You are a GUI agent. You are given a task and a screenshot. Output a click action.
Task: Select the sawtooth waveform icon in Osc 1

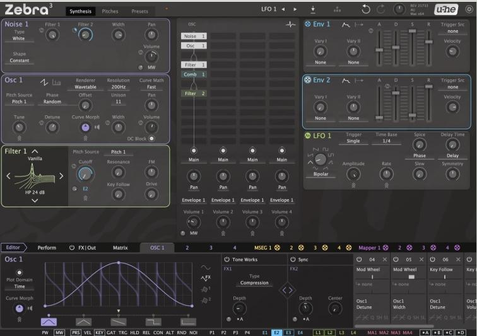click(45, 81)
